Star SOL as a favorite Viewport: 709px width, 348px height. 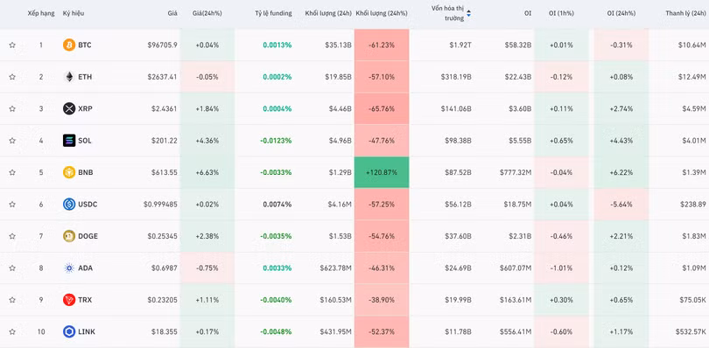12,141
